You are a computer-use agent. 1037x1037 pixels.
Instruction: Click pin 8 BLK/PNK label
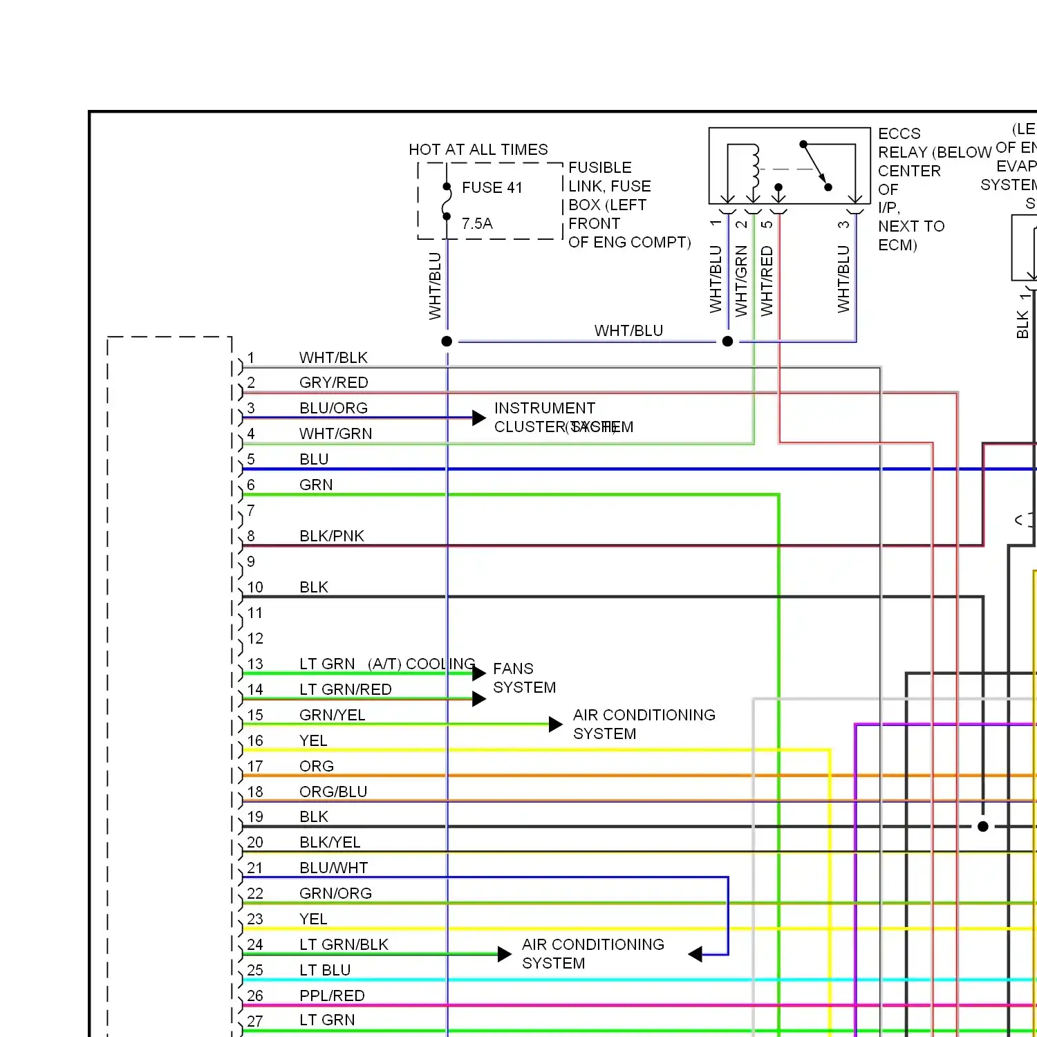(x=331, y=536)
